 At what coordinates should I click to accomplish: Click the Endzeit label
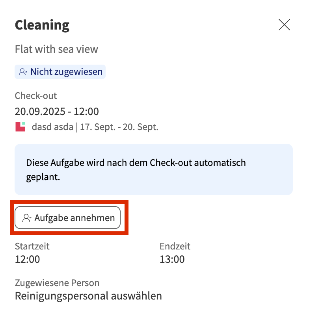[175, 247]
